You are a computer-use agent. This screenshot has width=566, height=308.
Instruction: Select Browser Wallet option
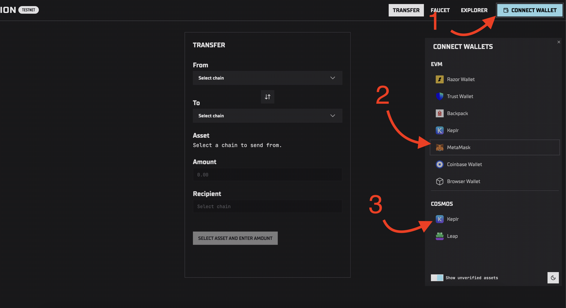coord(494,181)
